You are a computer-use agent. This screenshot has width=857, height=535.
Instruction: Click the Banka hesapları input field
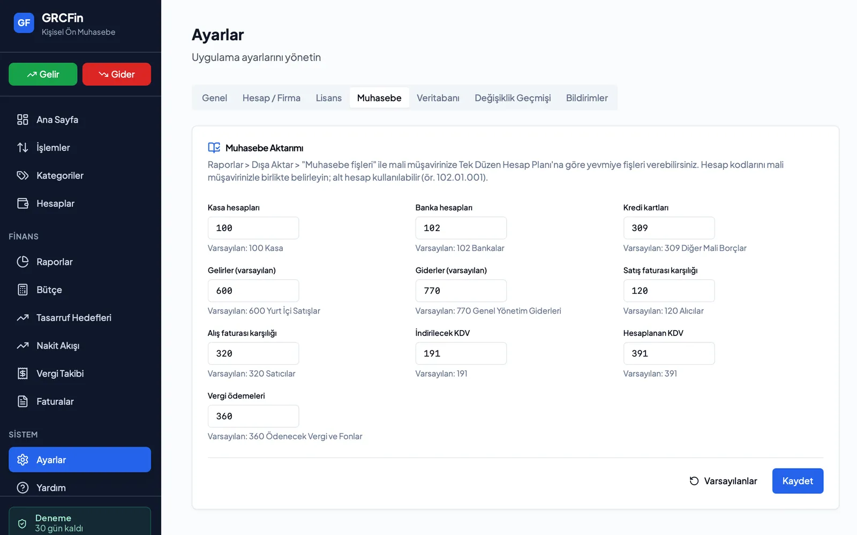pos(461,228)
